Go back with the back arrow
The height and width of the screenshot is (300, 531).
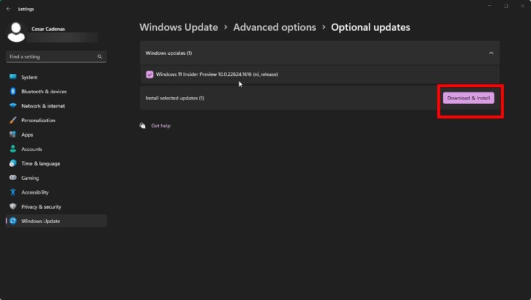pos(8,9)
